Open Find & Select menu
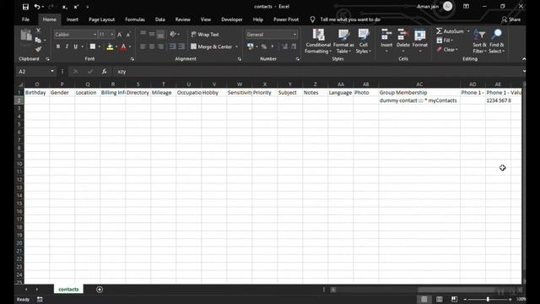 tap(497, 41)
